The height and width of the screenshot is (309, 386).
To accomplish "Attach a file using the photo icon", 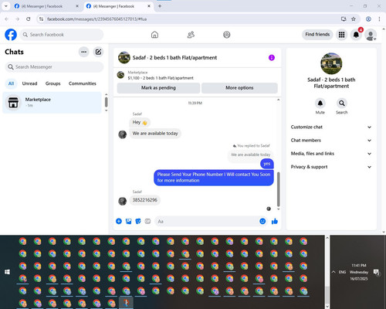I will tap(128, 221).
